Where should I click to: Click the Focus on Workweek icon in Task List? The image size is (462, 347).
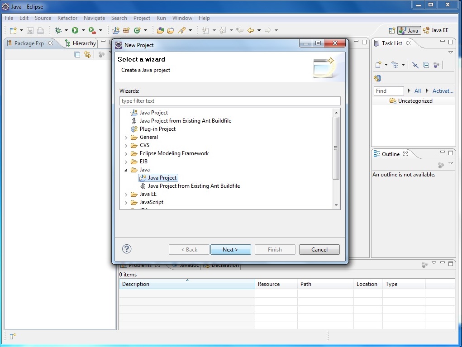click(415, 65)
